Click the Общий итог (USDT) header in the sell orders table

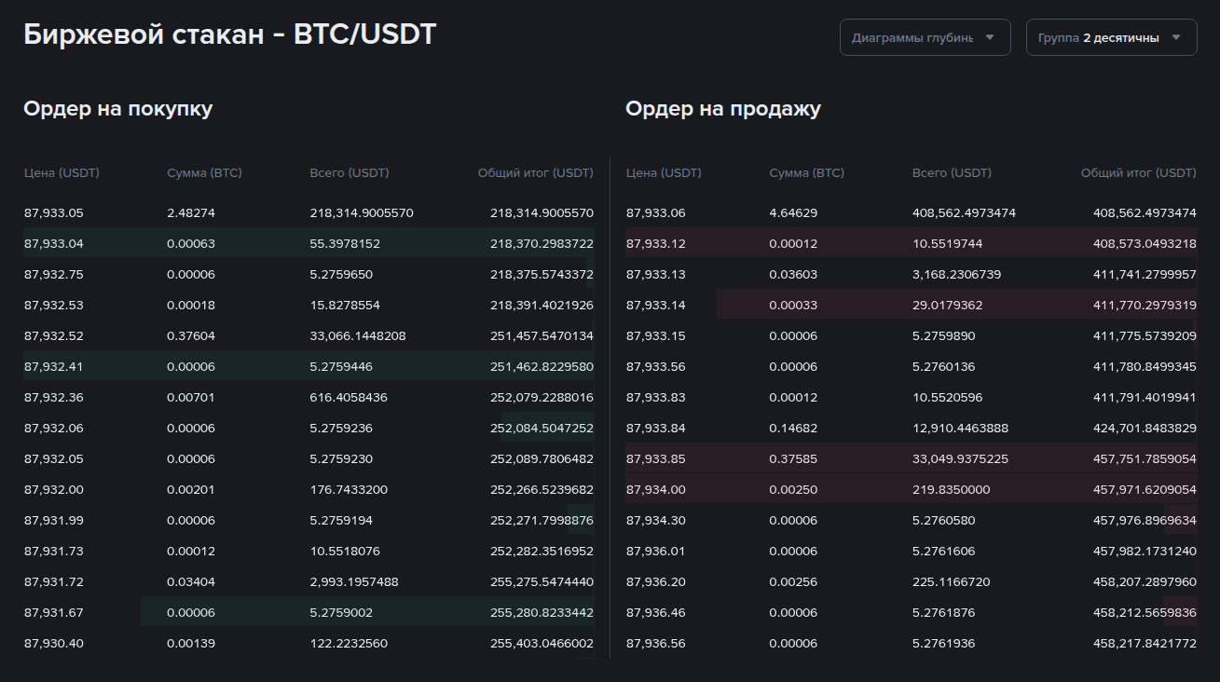pyautogui.click(x=1138, y=173)
